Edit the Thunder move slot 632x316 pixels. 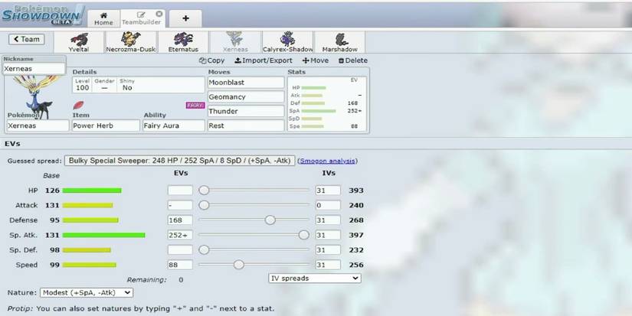point(246,112)
